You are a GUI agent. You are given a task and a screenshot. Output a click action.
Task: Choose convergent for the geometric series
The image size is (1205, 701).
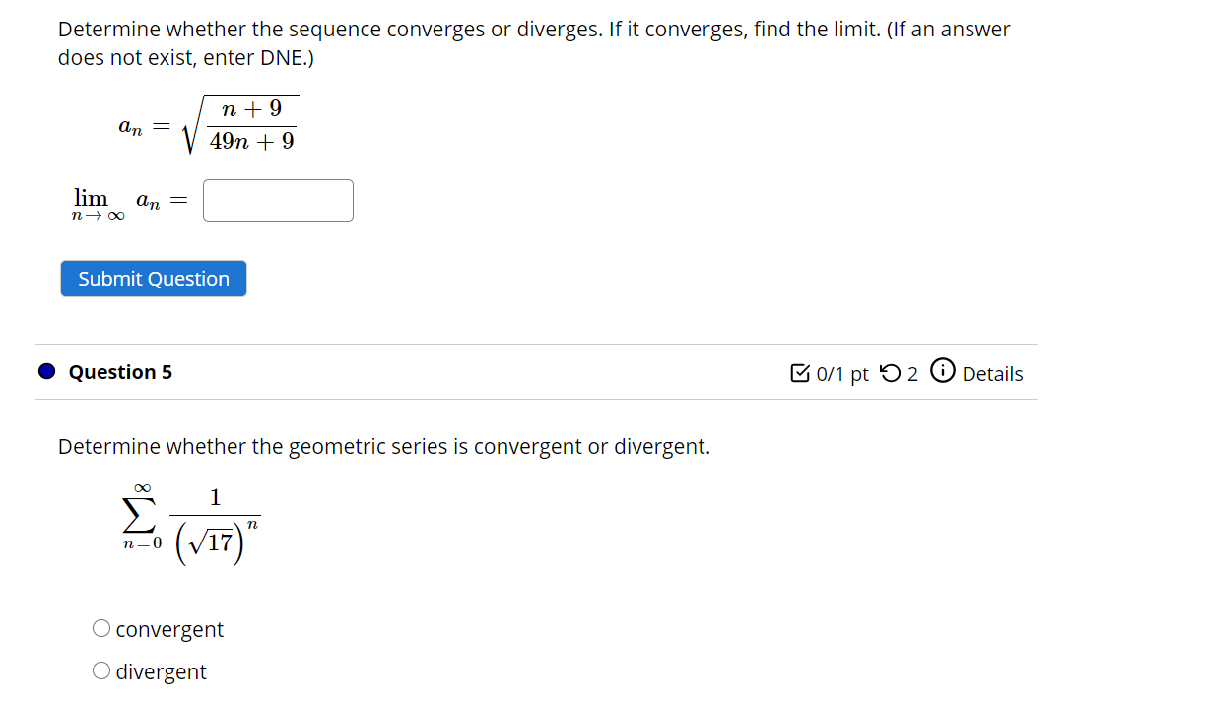coord(101,627)
